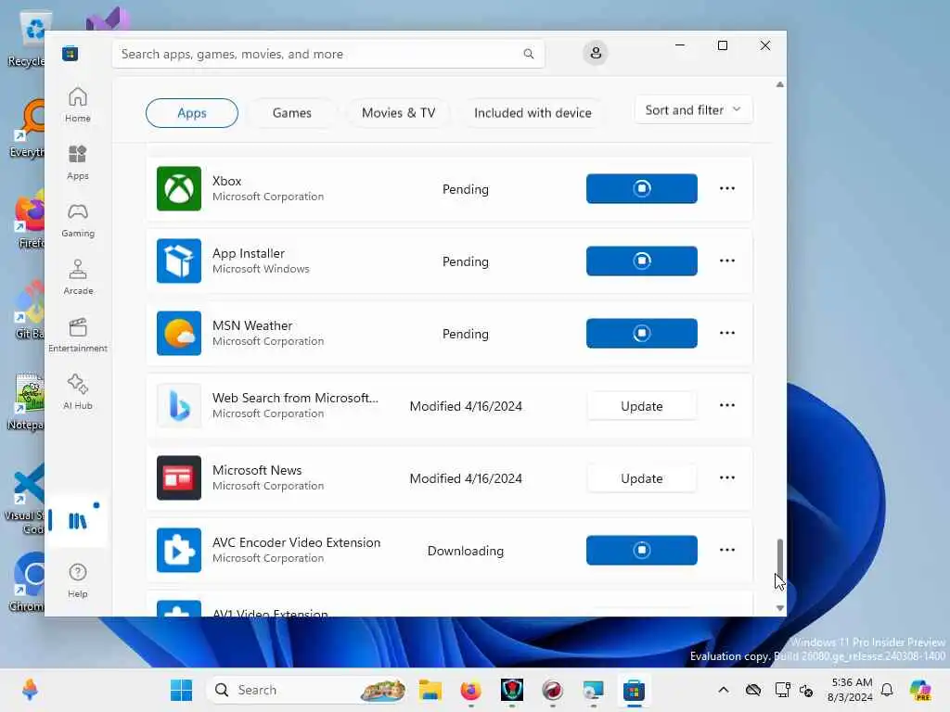The width and height of the screenshot is (950, 712).
Task: Click the Microsoft News app icon
Action: (x=179, y=477)
